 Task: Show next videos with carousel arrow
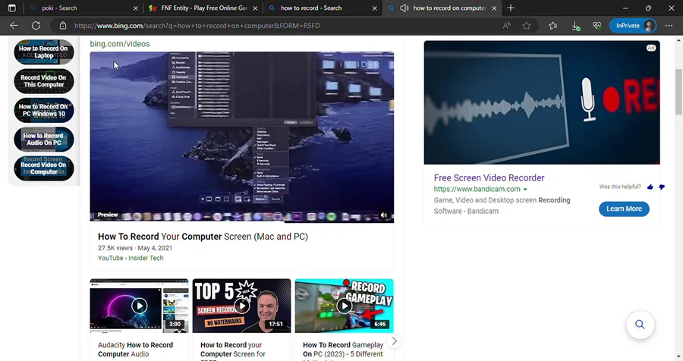(x=394, y=341)
